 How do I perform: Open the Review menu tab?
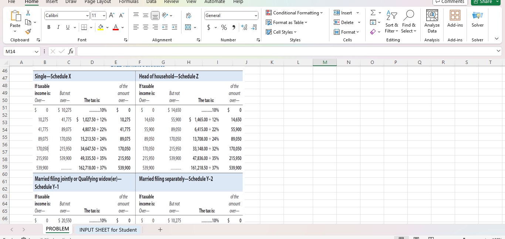(171, 2)
